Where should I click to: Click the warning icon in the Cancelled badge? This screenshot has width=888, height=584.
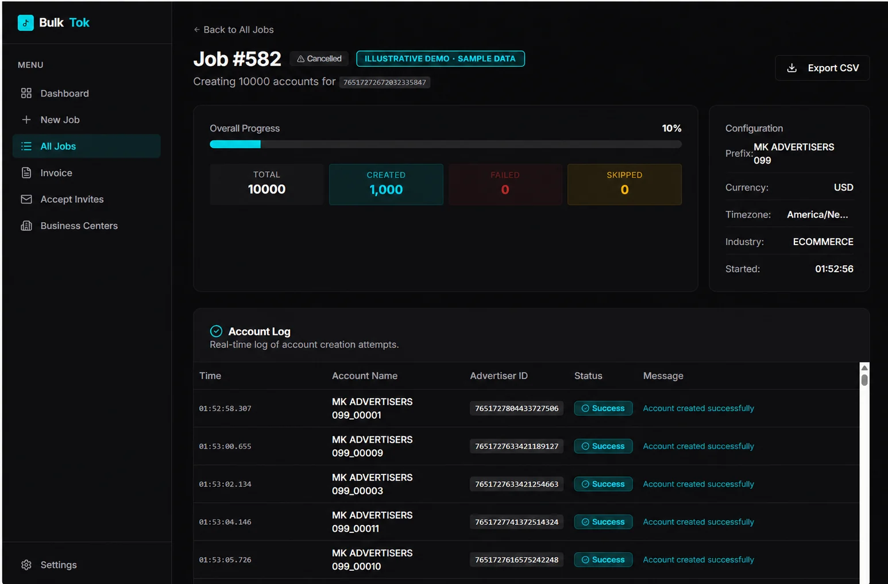300,59
